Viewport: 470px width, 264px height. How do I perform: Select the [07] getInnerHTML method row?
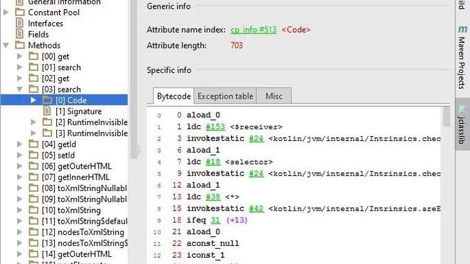[x=76, y=177]
